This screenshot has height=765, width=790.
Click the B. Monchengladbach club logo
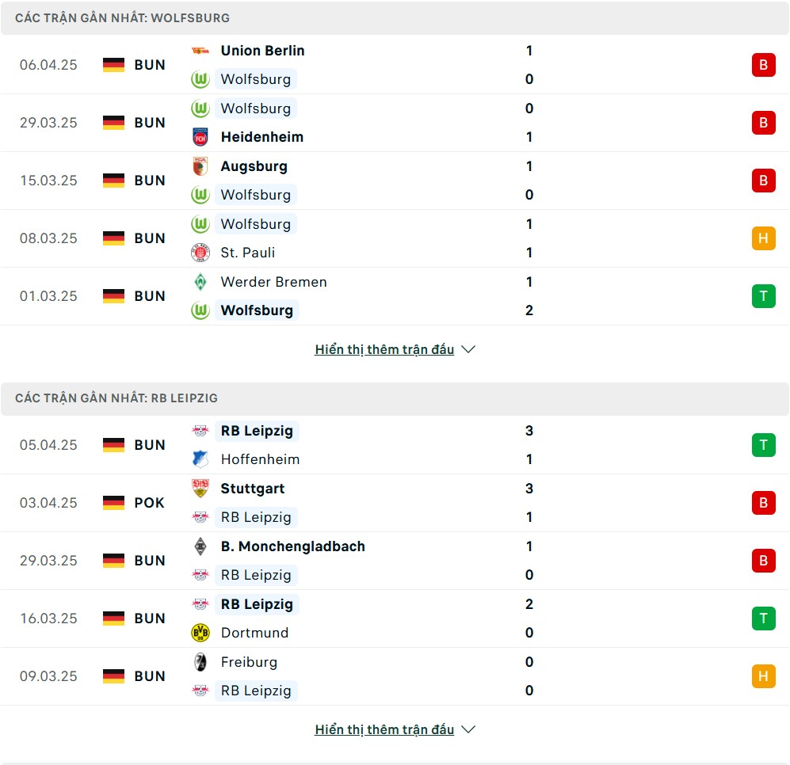click(200, 546)
